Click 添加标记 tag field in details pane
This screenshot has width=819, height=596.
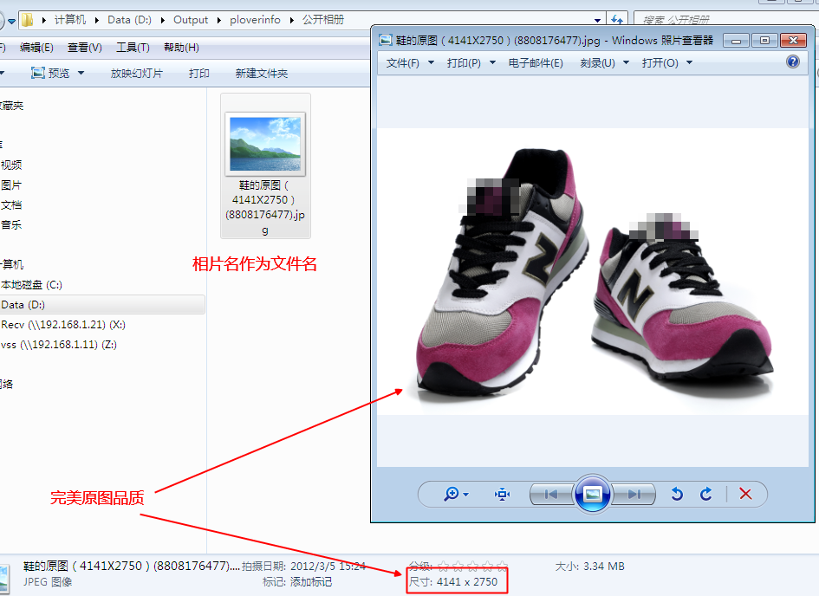coord(311,582)
